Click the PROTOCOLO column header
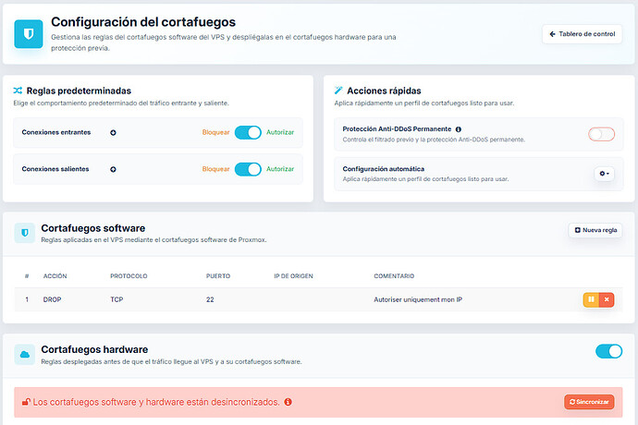Image resolution: width=638 pixels, height=425 pixels. [x=129, y=276]
